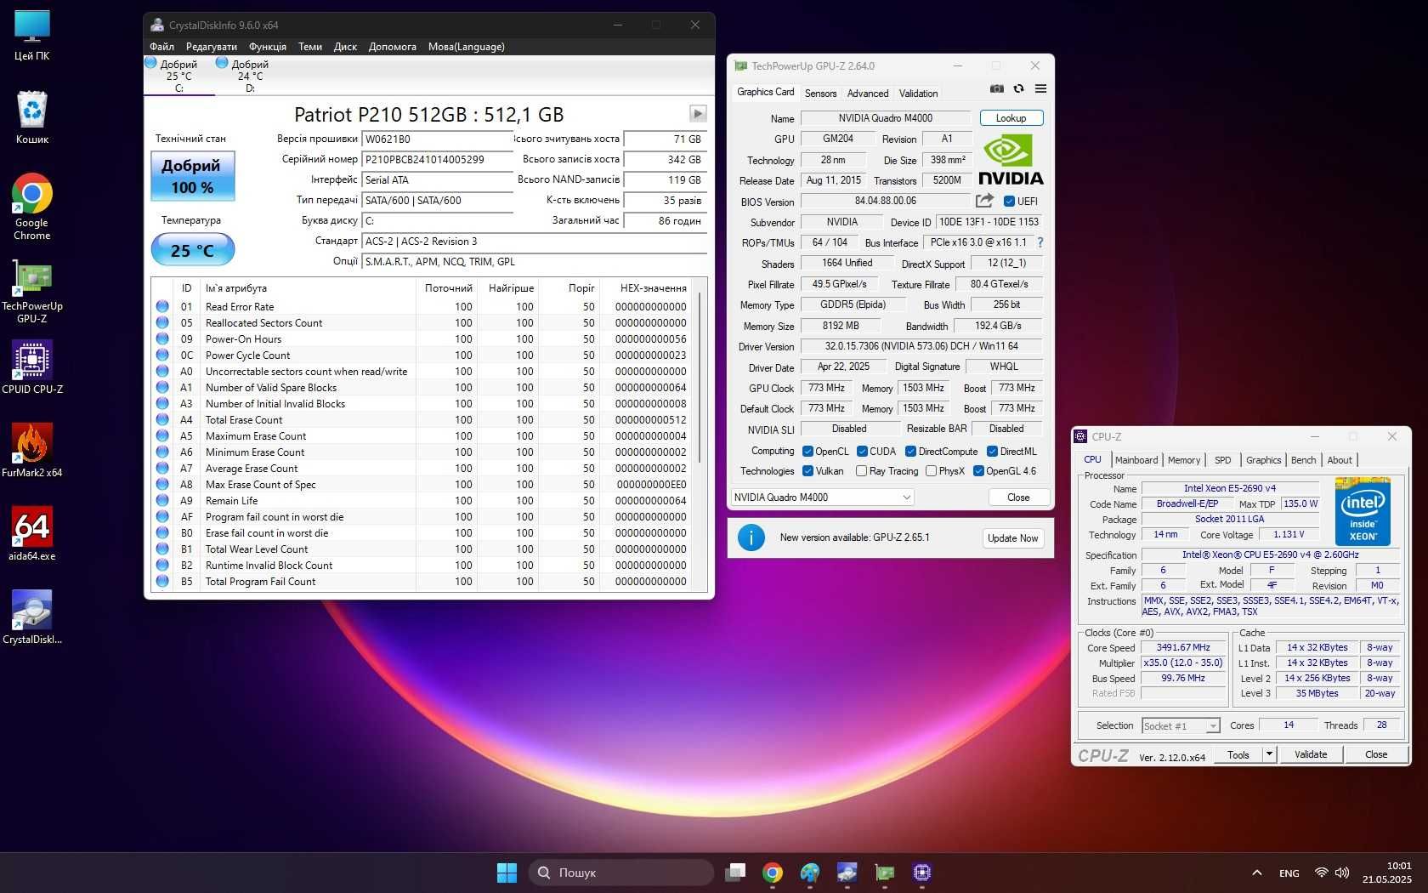Click the Bus Interface question mark icon
Screen dimensions: 1428x893
coord(1040,242)
